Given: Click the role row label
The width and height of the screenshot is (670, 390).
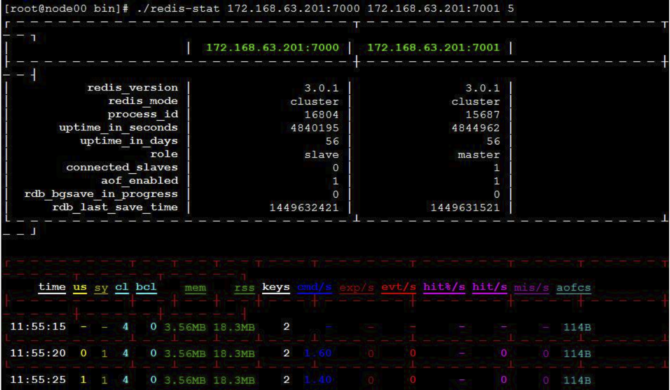Looking at the screenshot, I should coord(164,154).
